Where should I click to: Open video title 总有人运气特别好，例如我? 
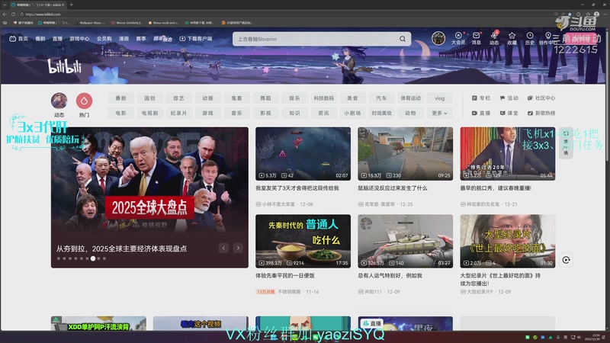(390, 275)
